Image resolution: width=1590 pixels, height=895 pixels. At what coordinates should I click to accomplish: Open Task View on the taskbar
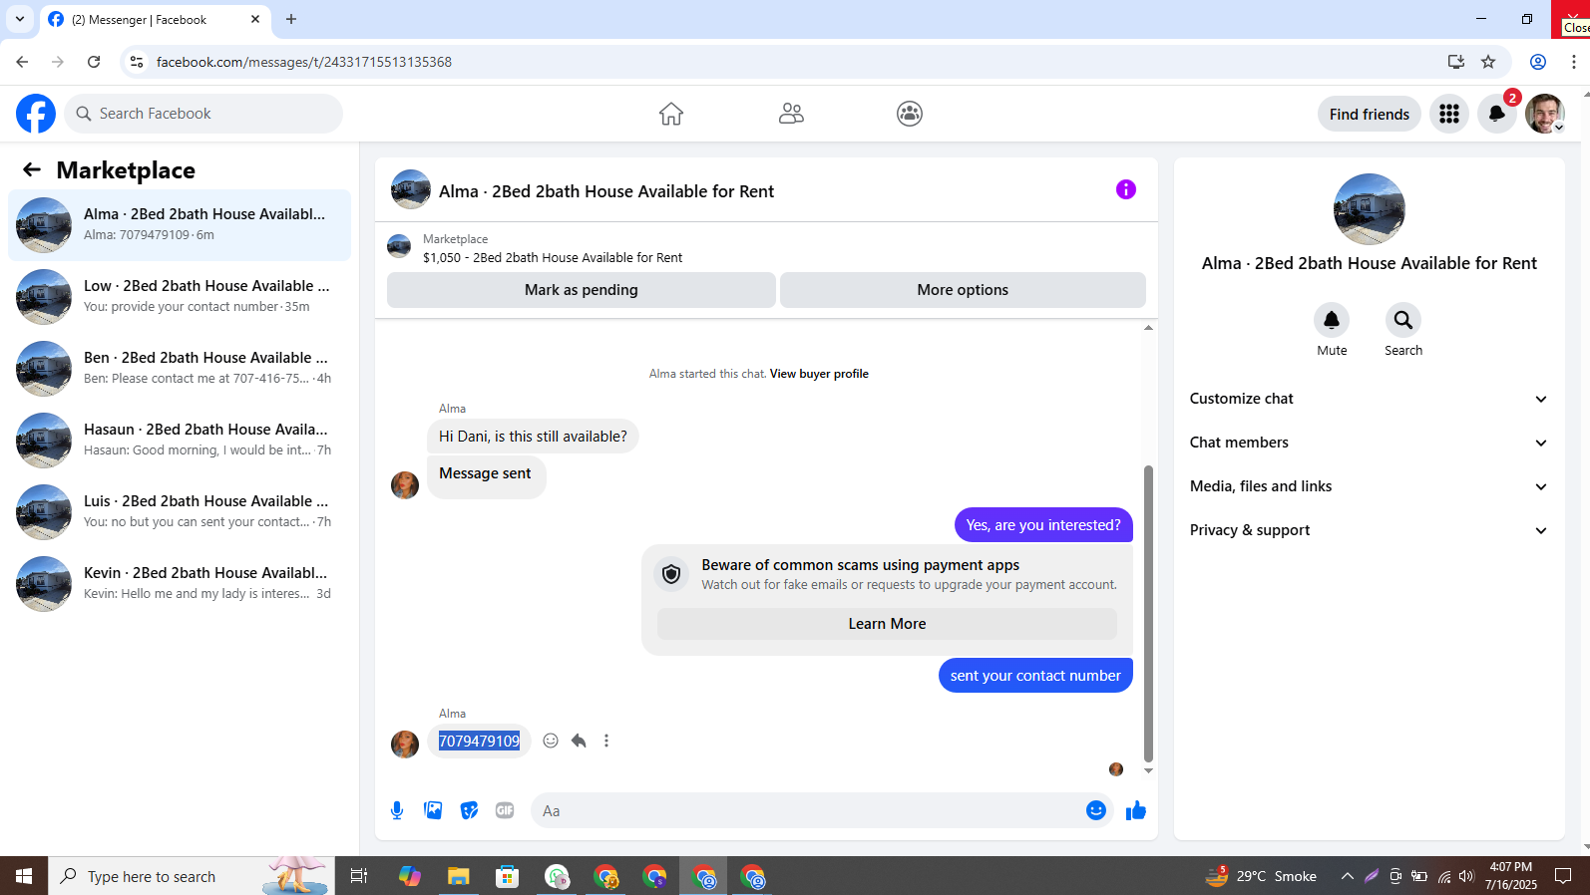pyautogui.click(x=359, y=876)
